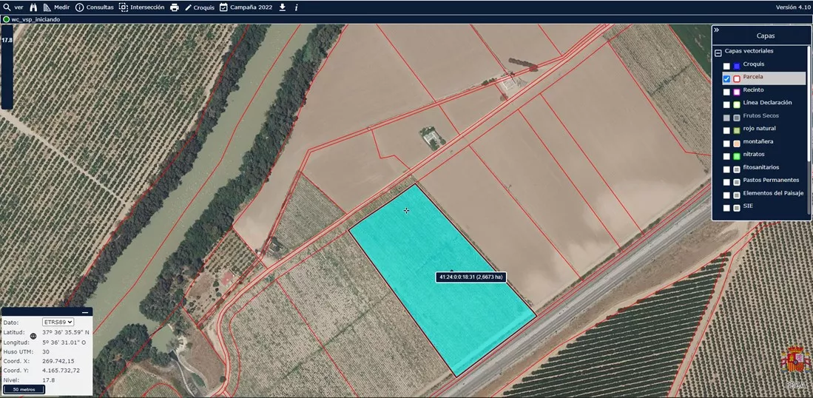Open the Consultas info tool
813x398 pixels.
point(95,7)
